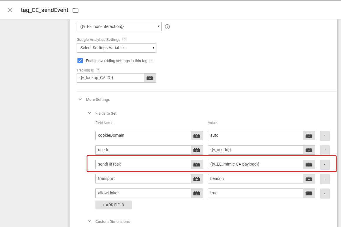Open variable picker for cookieDomain field name
This screenshot has width=341, height=227.
coord(197,135)
